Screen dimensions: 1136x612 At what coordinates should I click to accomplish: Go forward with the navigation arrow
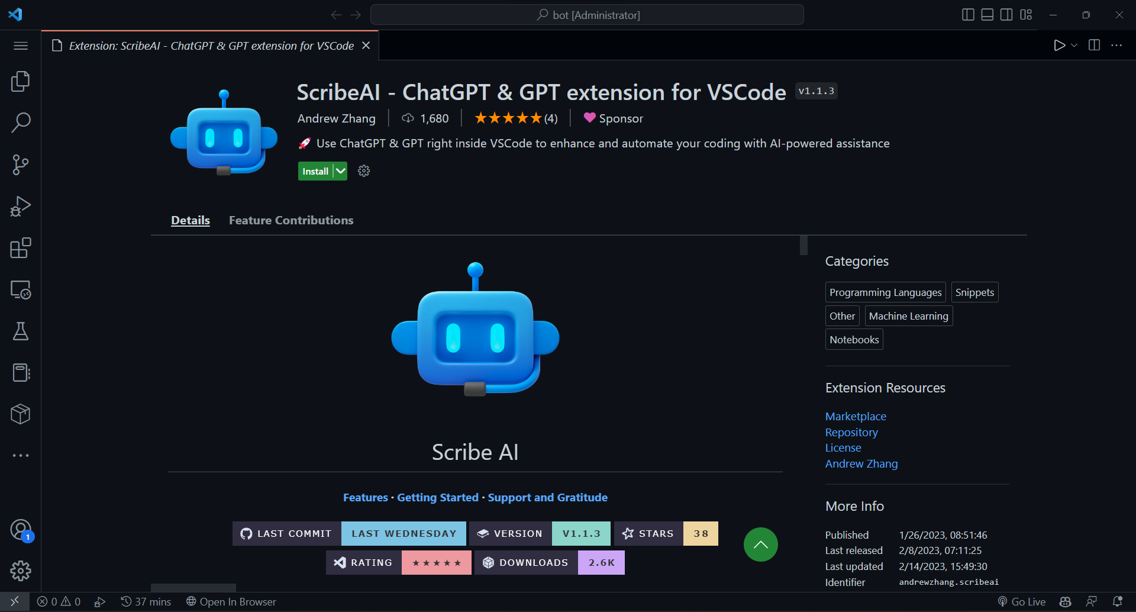coord(356,15)
